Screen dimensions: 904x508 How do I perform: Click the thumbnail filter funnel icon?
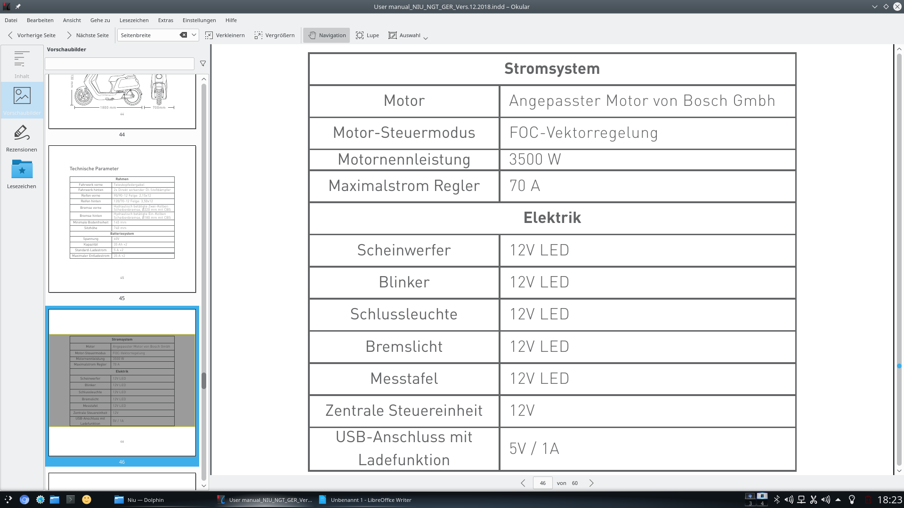(x=203, y=63)
